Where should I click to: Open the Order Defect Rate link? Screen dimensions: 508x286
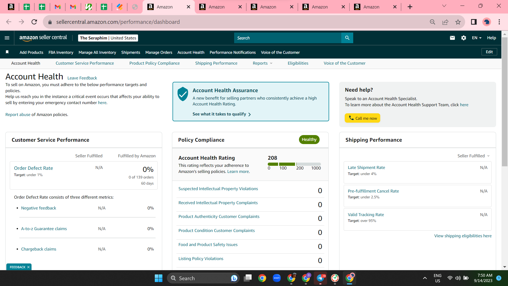point(33,168)
